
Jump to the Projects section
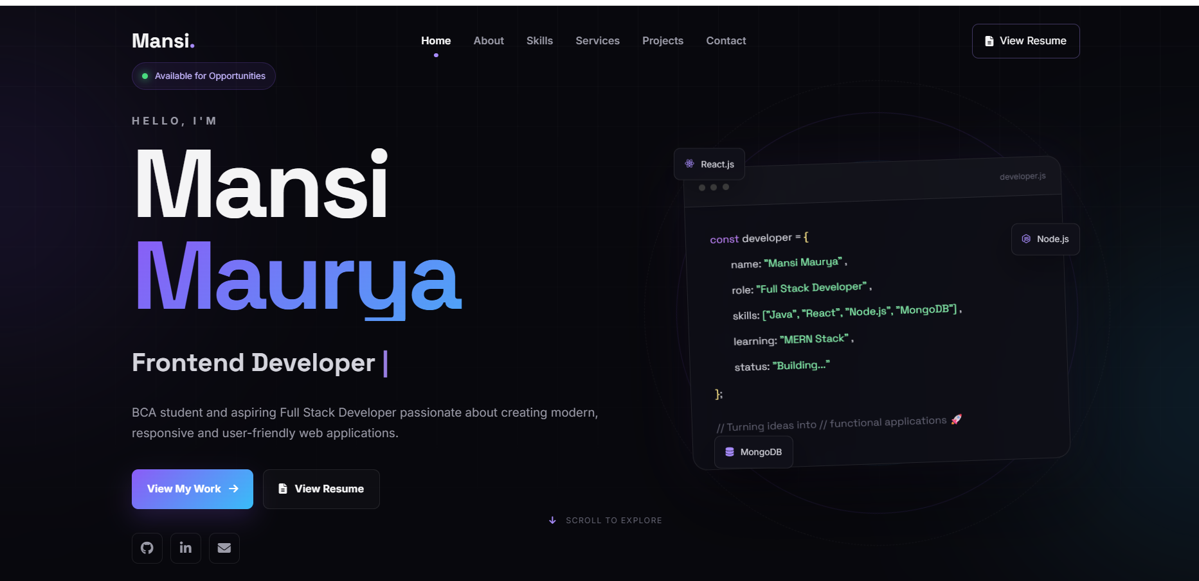click(663, 40)
